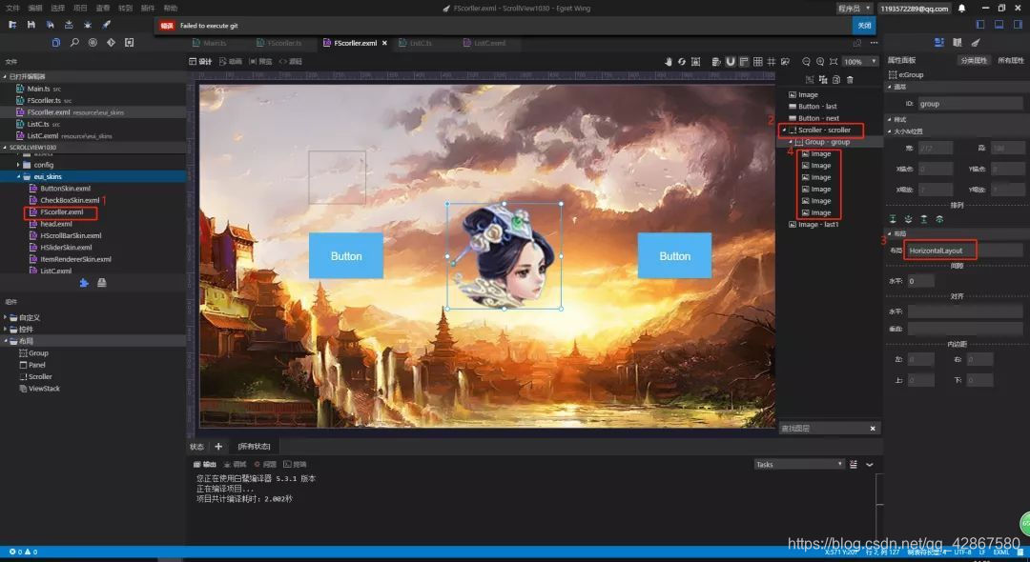Image resolution: width=1030 pixels, height=562 pixels.
Task: Click the horizontal gap field showing 0
Action: pyautogui.click(x=920, y=281)
